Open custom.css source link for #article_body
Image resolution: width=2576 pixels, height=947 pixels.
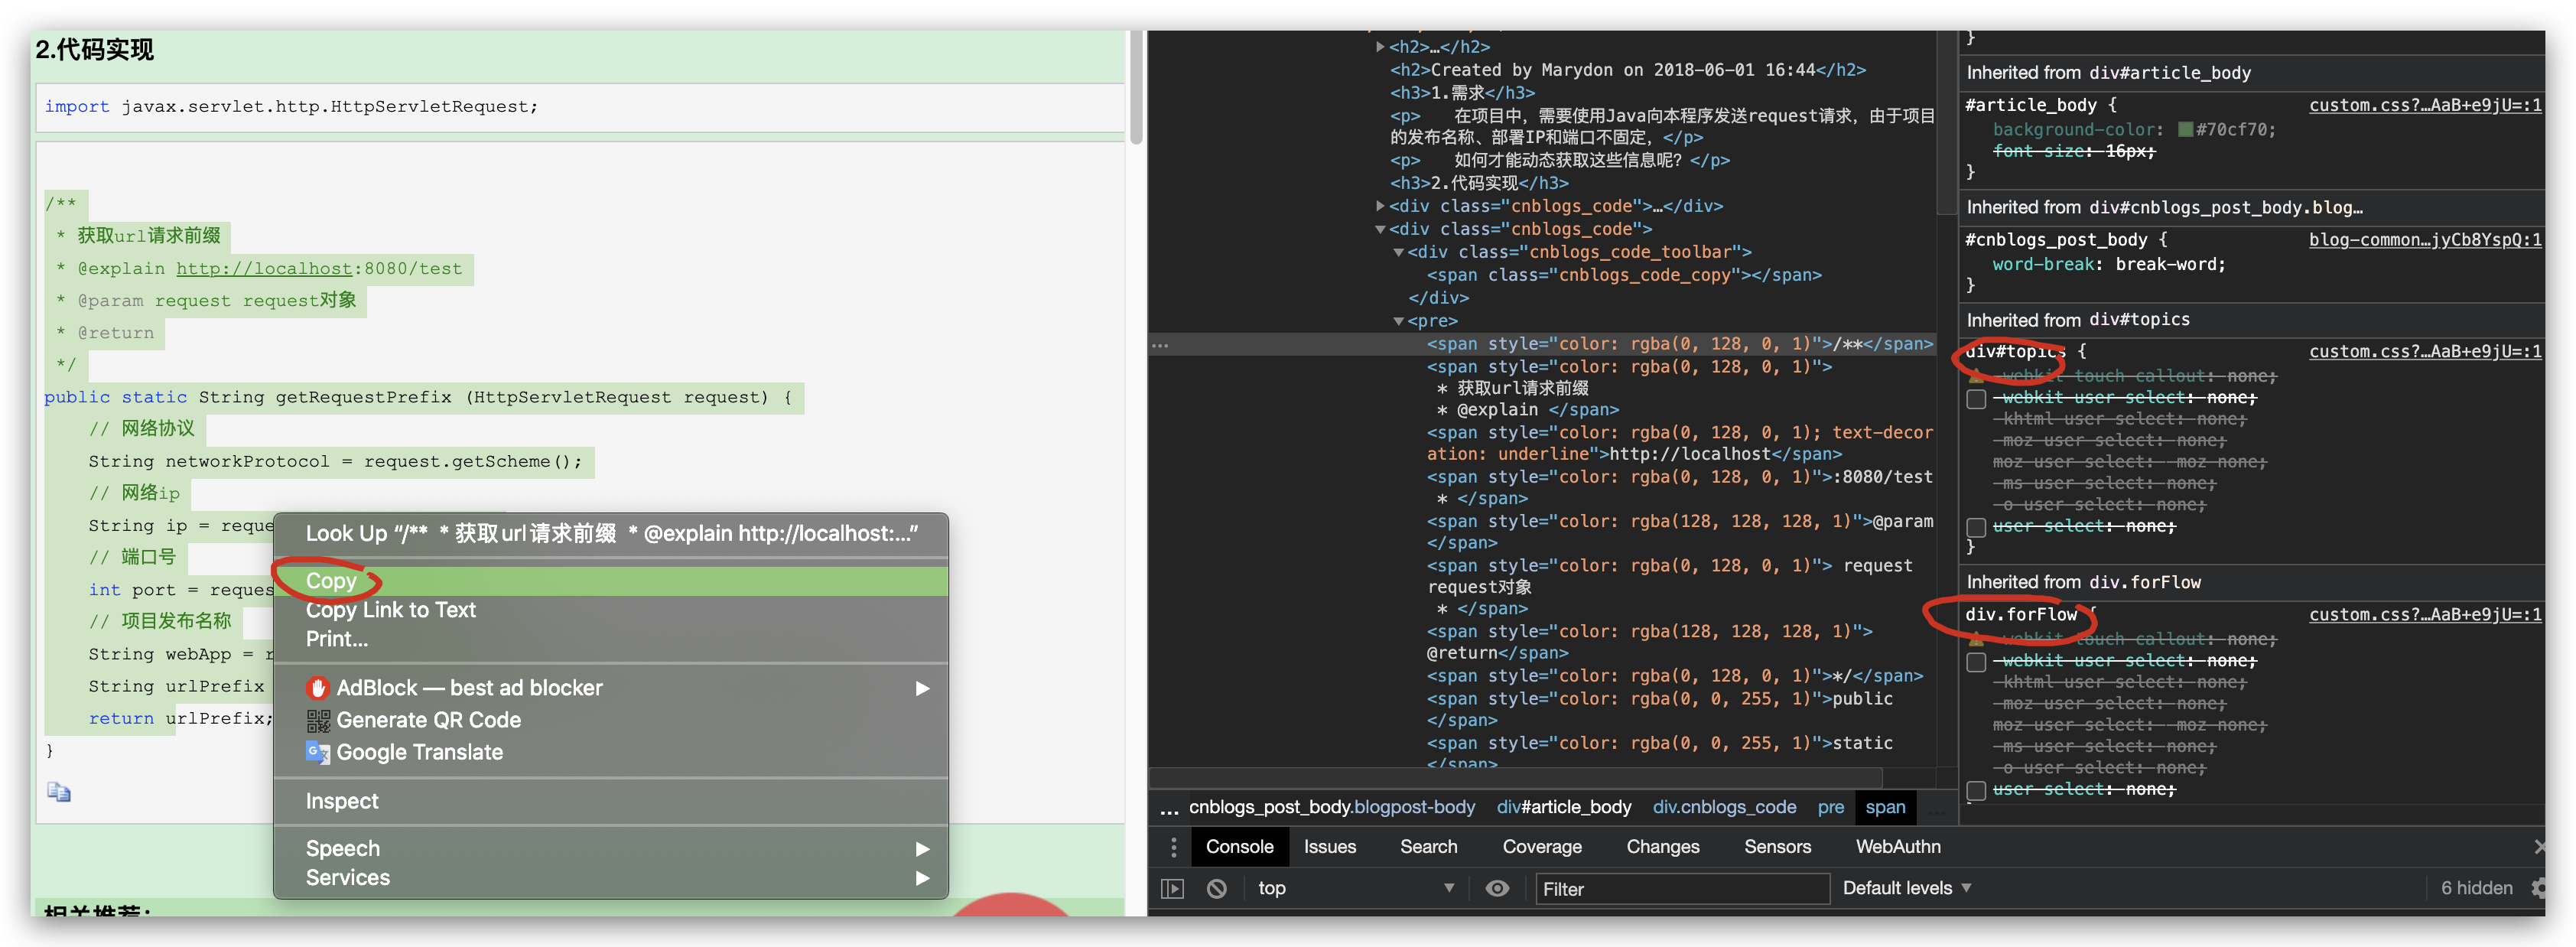(2424, 105)
